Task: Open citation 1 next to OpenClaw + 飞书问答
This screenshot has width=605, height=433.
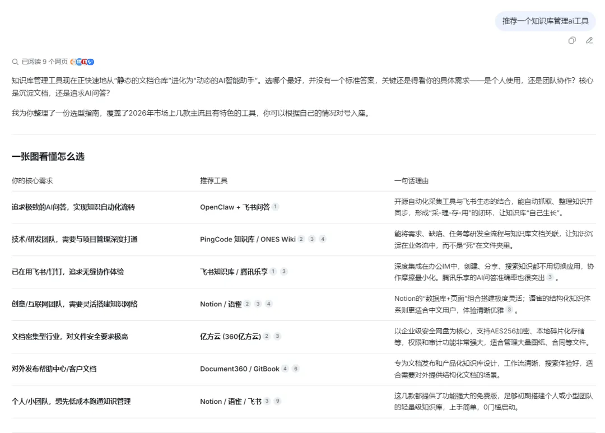Action: pos(275,207)
